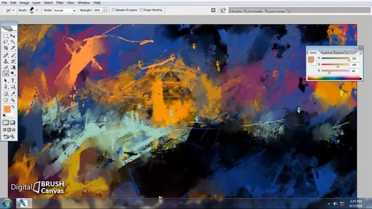This screenshot has height=209, width=372.
Task: Choose Full Screen with Menu Bar mode
Action: click(x=9, y=129)
